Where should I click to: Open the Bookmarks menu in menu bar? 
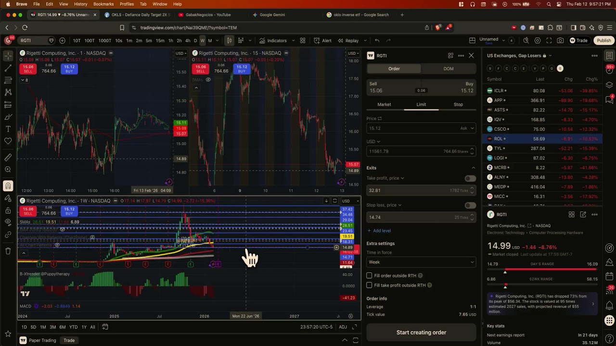point(103,4)
